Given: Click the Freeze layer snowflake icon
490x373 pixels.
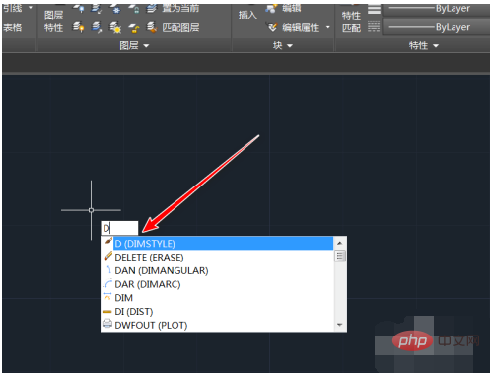Looking at the screenshot, I should click(115, 8).
